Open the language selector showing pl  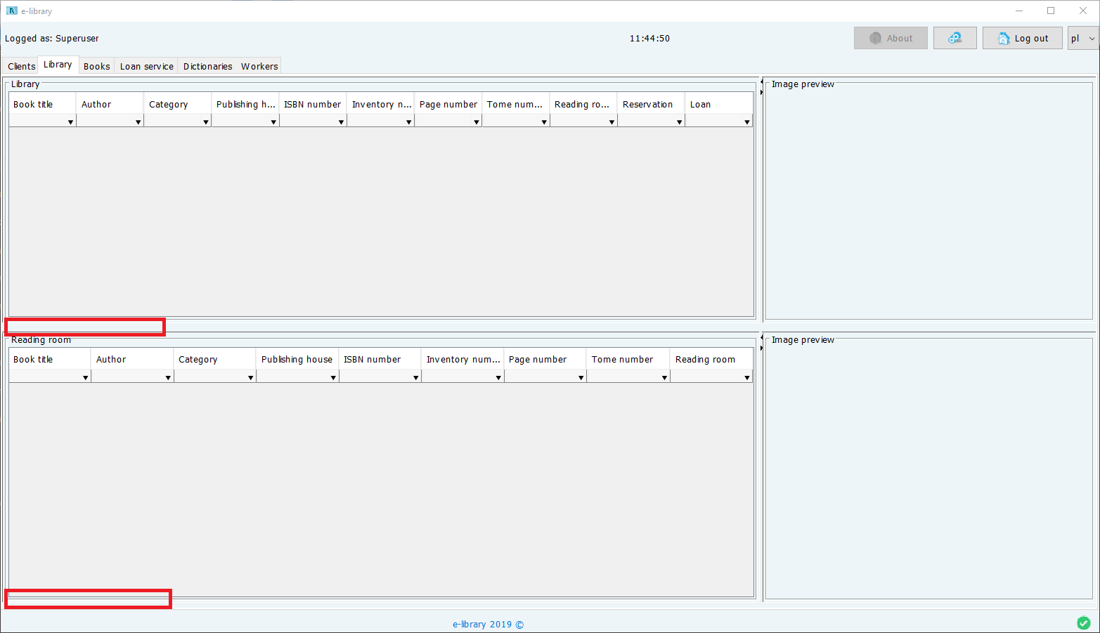click(1082, 38)
